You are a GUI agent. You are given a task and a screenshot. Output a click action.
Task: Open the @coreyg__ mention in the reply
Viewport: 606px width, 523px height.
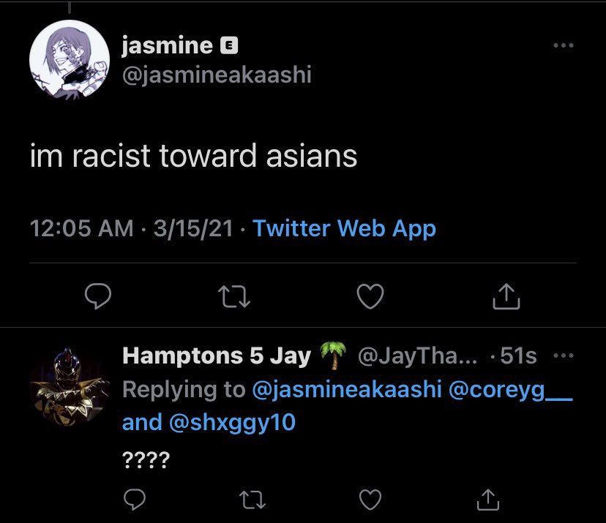(511, 389)
